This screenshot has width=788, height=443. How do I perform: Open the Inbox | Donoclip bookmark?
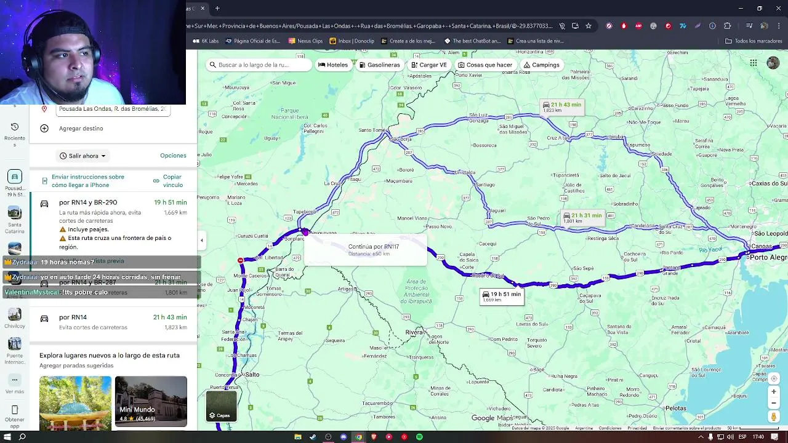tap(352, 41)
